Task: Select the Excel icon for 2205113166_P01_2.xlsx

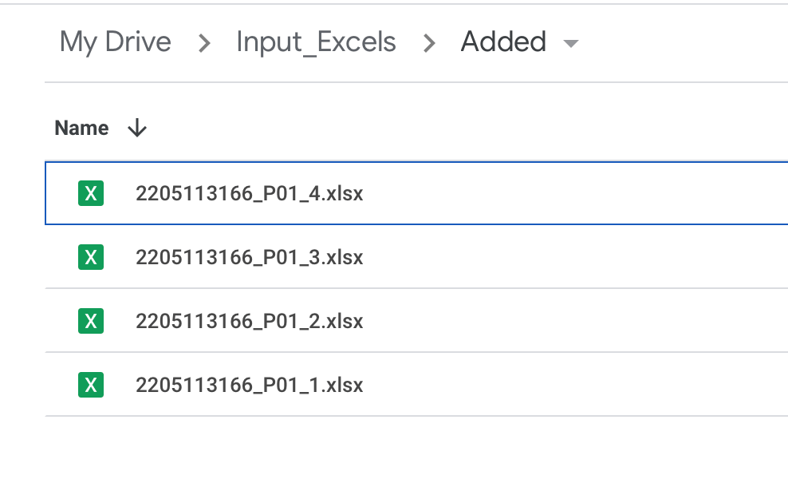Action: tap(91, 321)
